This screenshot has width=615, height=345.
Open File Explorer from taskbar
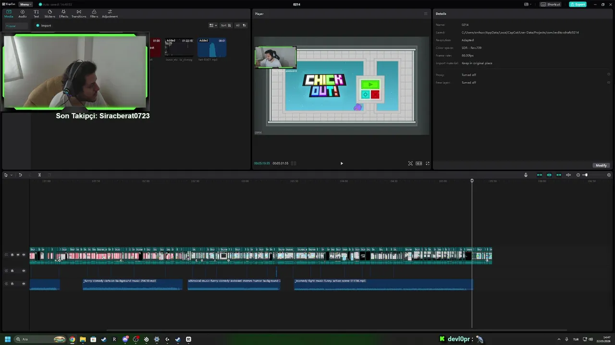[x=83, y=339]
